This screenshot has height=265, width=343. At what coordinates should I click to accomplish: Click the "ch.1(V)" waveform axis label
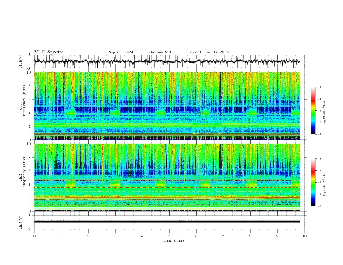(x=21, y=61)
